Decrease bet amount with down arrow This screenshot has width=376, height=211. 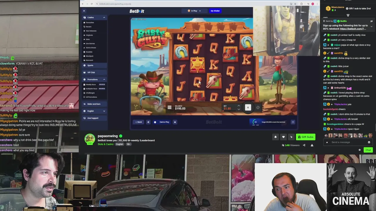tap(239, 109)
